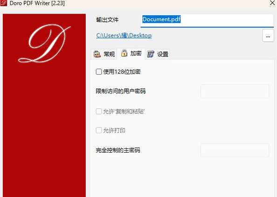Open the 常规 tab
This screenshot has height=197, width=277.
104,54
